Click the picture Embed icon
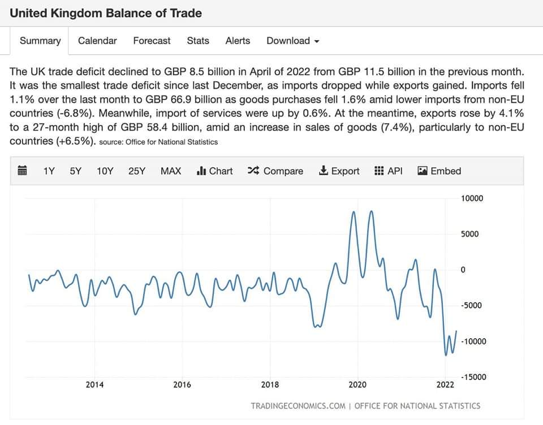The image size is (543, 425). pos(422,171)
